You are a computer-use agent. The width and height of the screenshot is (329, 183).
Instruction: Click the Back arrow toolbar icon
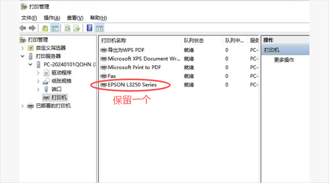(23, 28)
